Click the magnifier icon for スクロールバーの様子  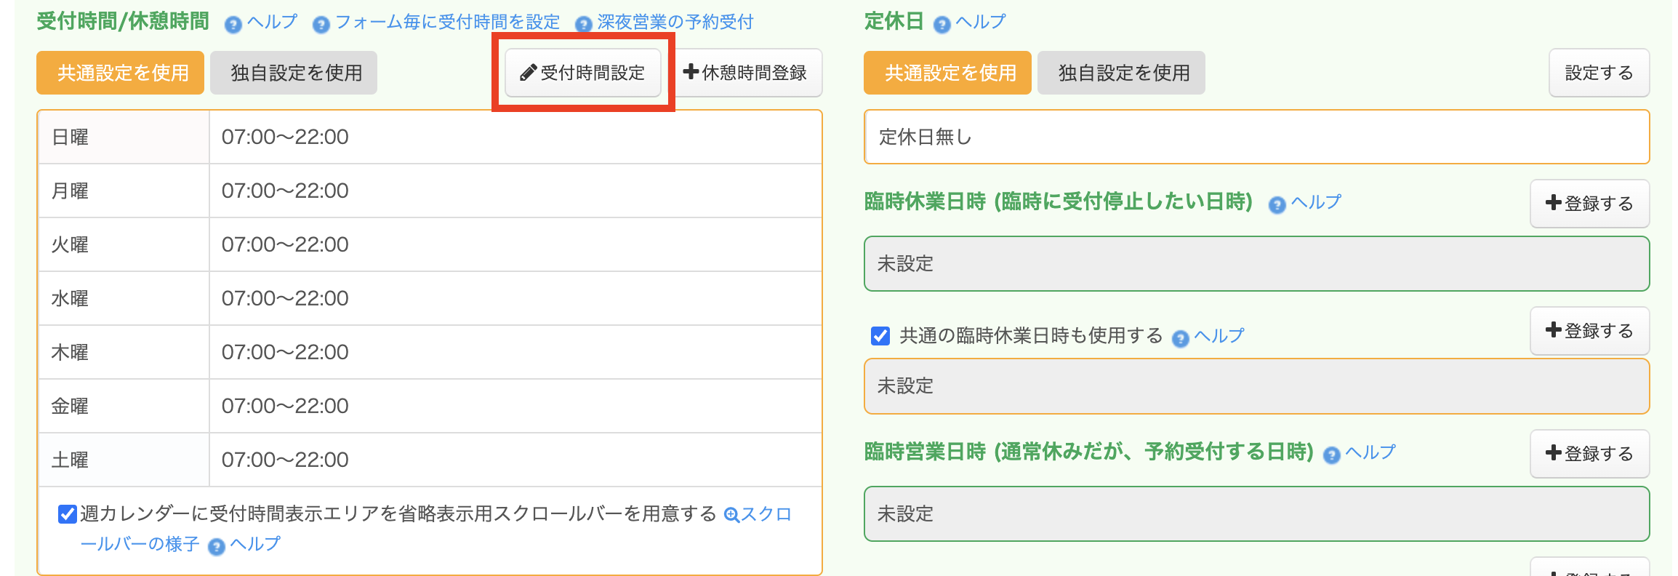[x=731, y=515]
